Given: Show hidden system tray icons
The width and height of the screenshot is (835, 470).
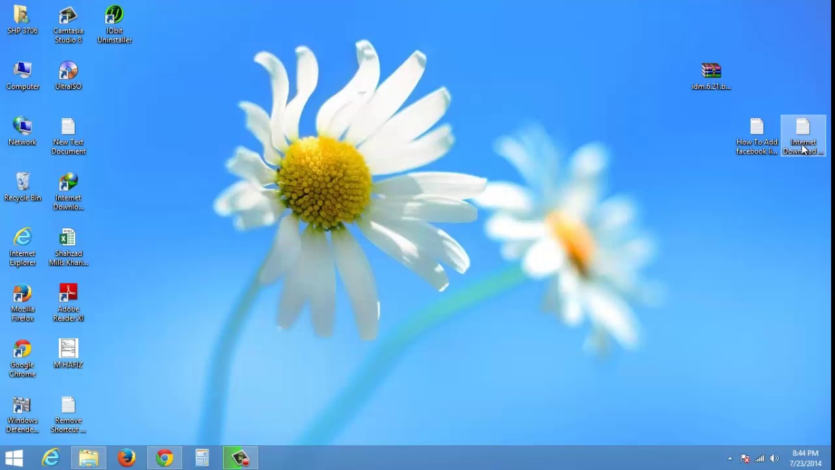Looking at the screenshot, I should coord(730,458).
